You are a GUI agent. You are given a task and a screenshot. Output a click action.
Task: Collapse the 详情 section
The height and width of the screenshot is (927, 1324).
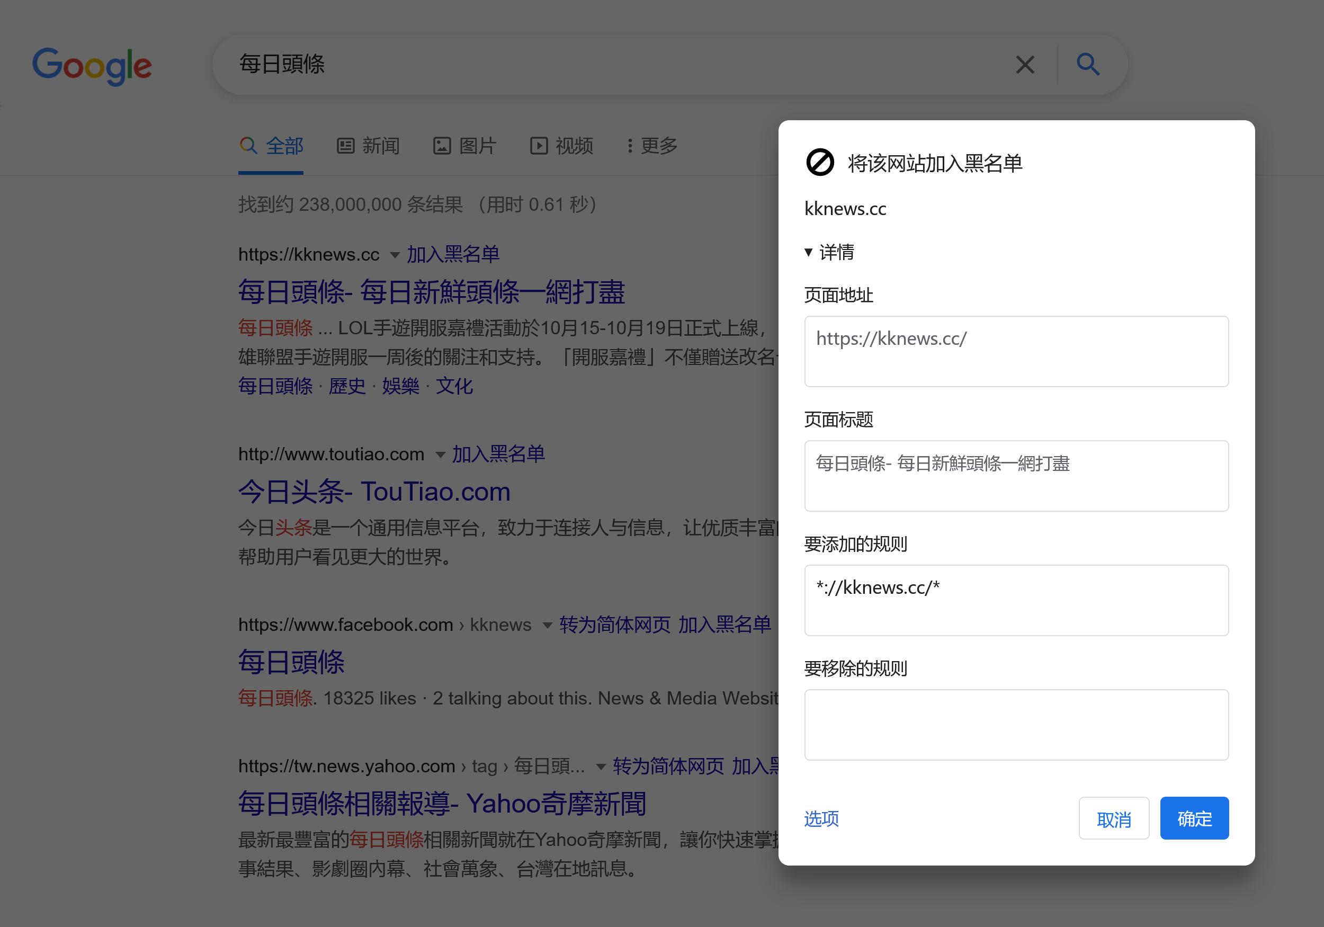coord(810,252)
